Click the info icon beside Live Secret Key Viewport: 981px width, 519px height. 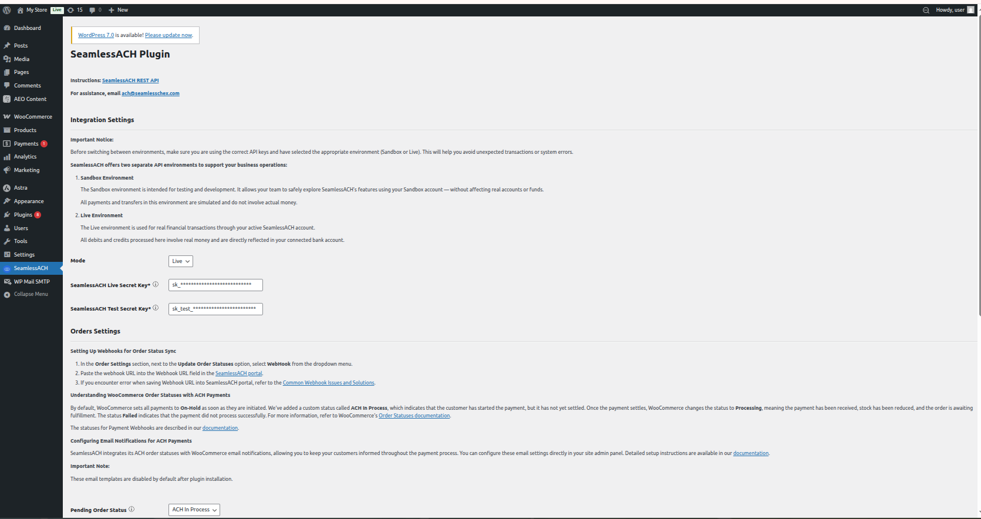156,285
